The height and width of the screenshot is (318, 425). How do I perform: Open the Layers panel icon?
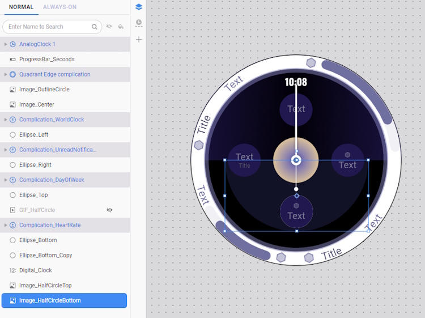(x=139, y=7)
